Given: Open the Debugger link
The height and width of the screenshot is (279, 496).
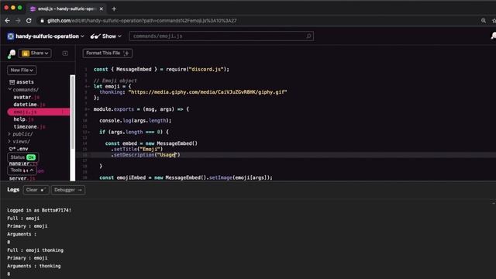Looking at the screenshot, I should (68, 190).
